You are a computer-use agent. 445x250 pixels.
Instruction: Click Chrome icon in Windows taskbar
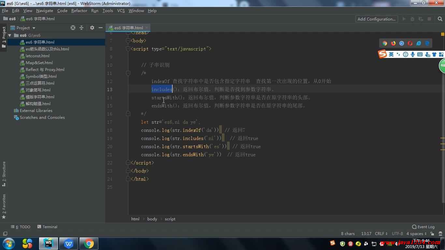pos(89,243)
